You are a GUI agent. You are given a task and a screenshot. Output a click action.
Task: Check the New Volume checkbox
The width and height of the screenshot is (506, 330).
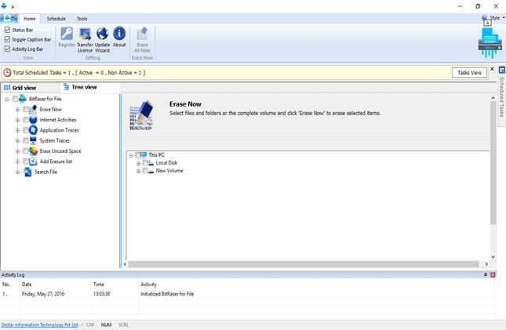tap(145, 170)
